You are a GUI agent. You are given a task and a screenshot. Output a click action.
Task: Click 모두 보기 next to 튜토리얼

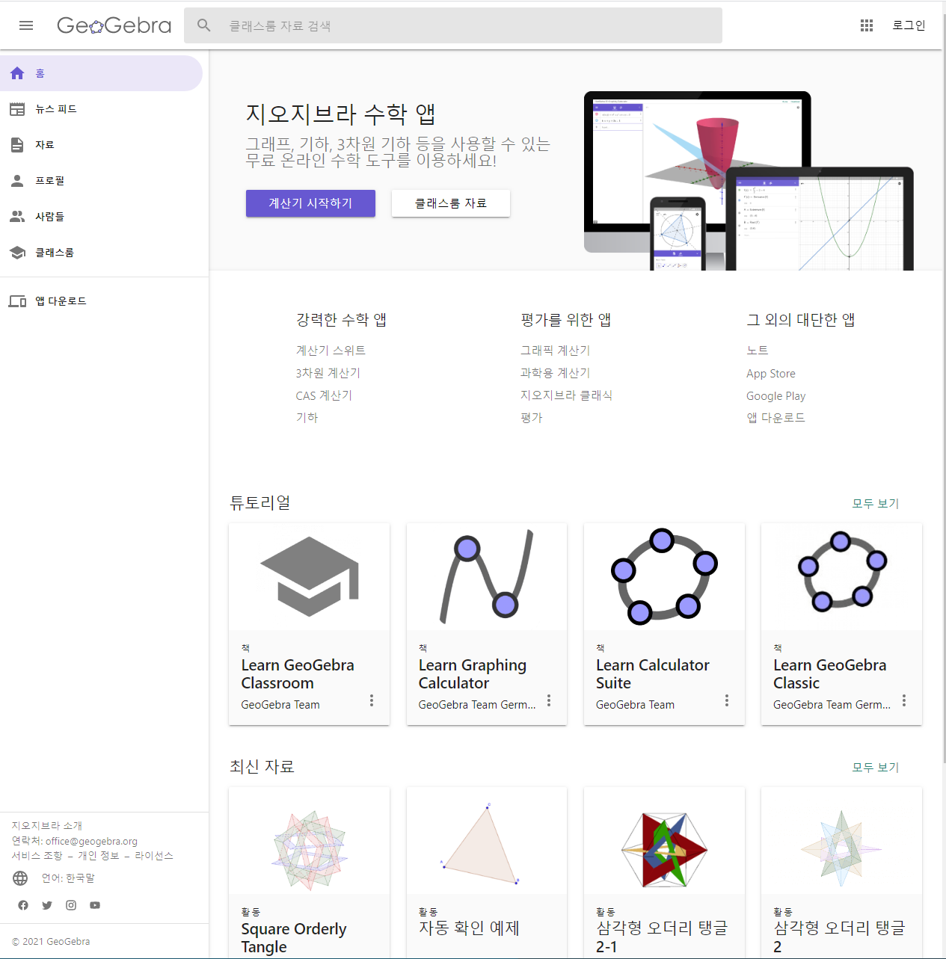[876, 504]
